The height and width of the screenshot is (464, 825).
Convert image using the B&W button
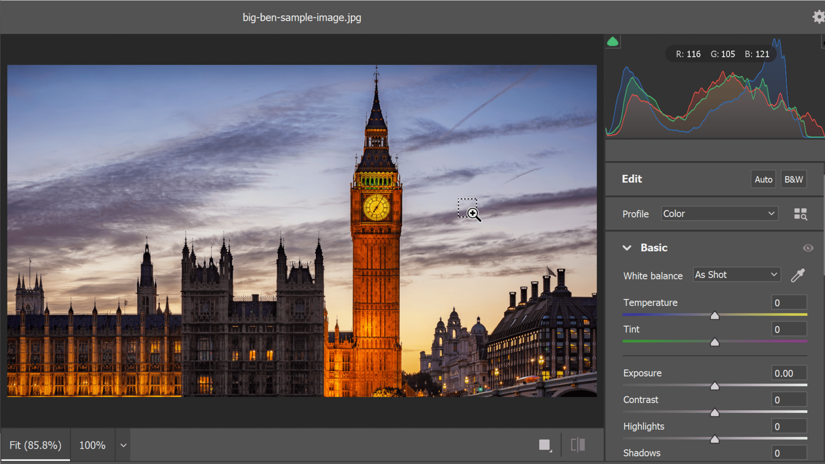tap(794, 179)
